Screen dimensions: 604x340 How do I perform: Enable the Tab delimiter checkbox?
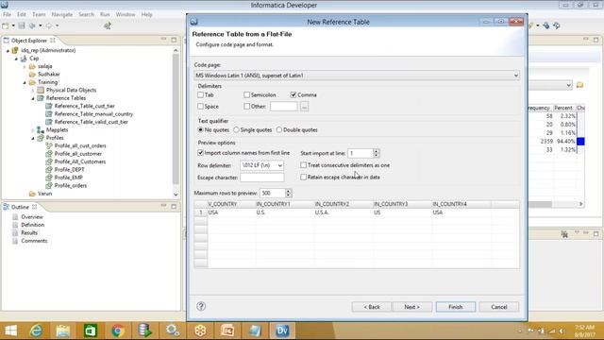coord(200,94)
